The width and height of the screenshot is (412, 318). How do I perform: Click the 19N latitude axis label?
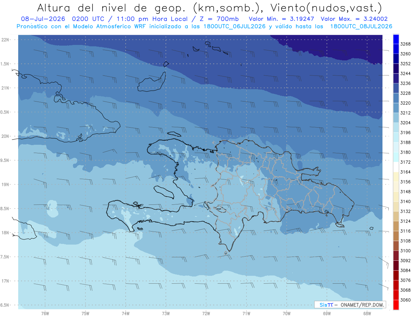pyautogui.click(x=5, y=185)
